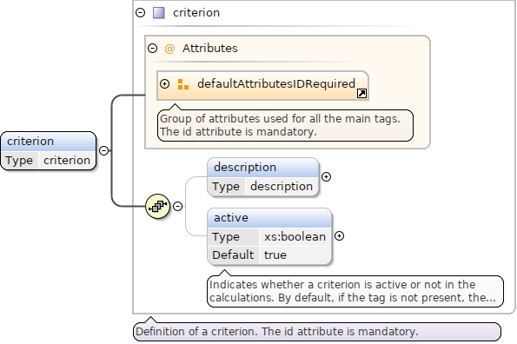Expand the active element node

pos(339,236)
